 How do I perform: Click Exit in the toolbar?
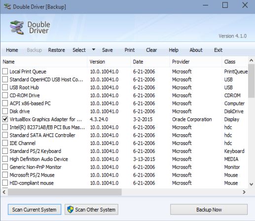218,50
